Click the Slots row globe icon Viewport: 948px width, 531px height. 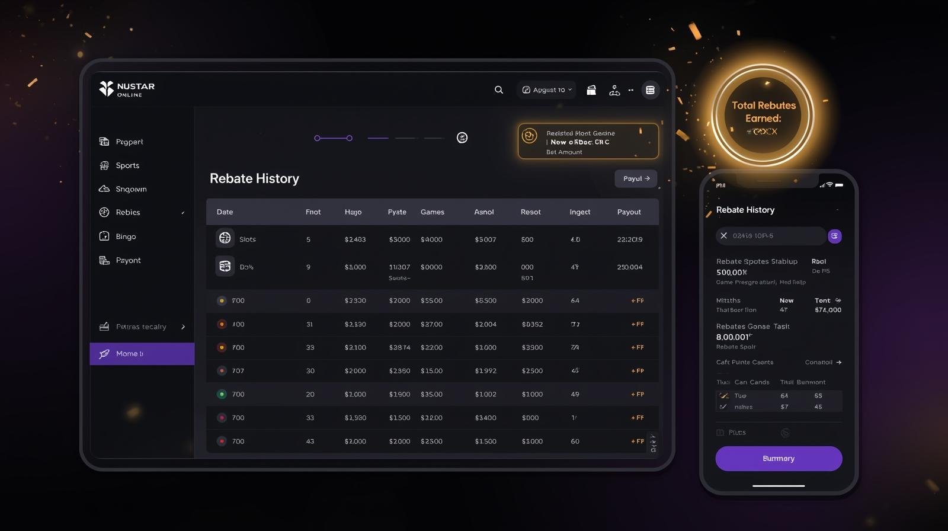pyautogui.click(x=225, y=238)
